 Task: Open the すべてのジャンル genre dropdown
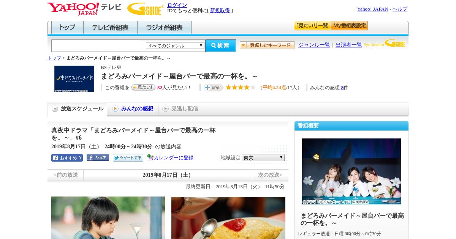[175, 46]
